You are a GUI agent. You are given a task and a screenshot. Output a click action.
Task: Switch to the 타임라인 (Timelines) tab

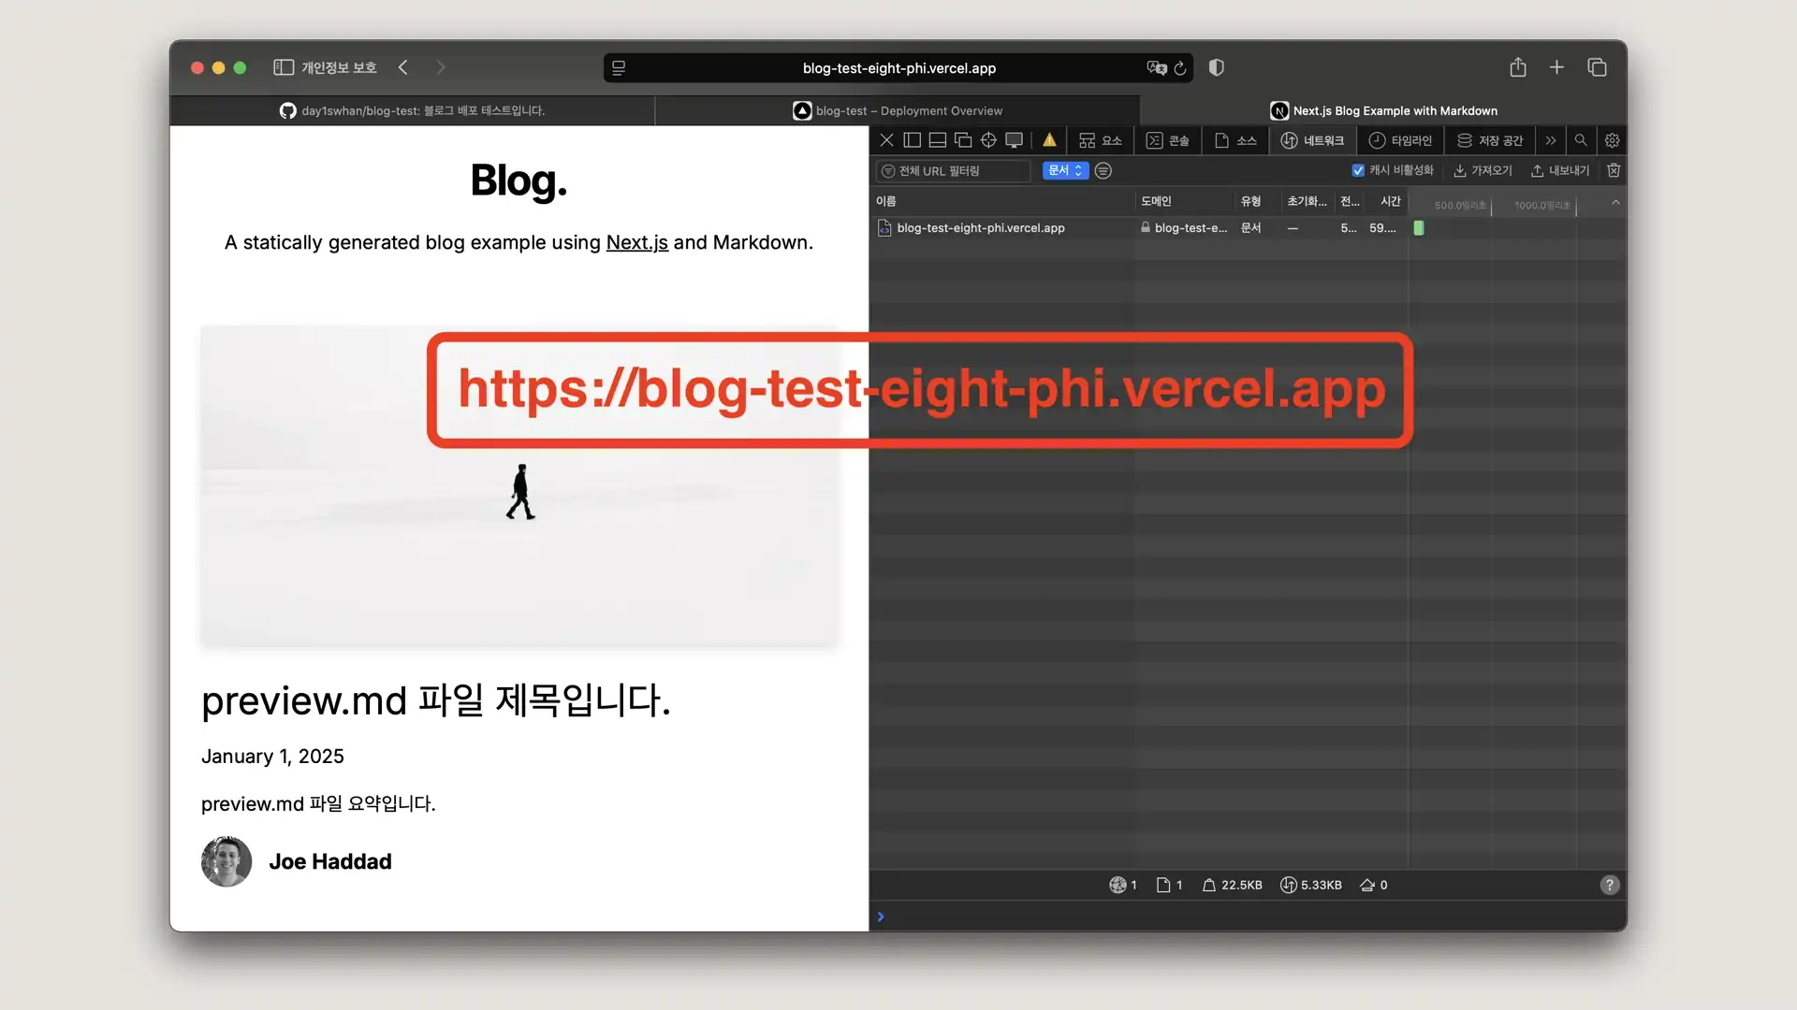coord(1400,140)
